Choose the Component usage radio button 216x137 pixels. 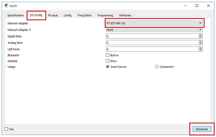click(x=157, y=67)
